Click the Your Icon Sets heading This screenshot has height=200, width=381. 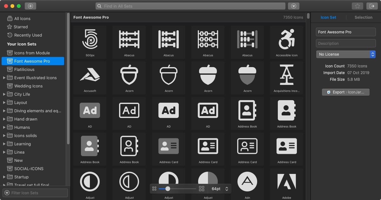click(x=22, y=44)
